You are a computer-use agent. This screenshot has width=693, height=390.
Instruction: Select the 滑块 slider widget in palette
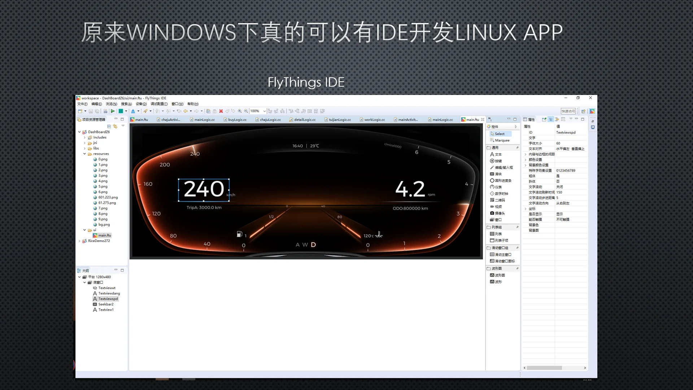pyautogui.click(x=496, y=174)
